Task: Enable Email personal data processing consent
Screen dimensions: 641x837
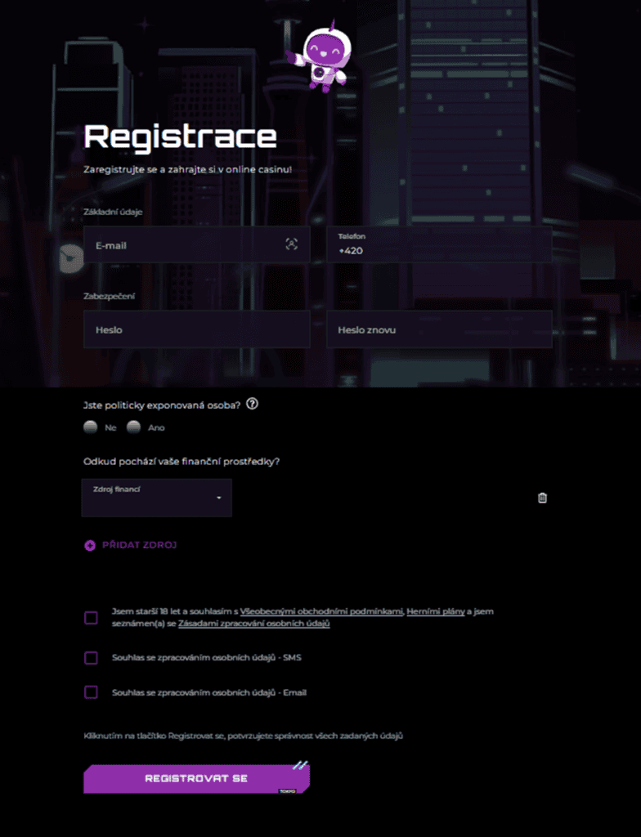Action: click(92, 692)
